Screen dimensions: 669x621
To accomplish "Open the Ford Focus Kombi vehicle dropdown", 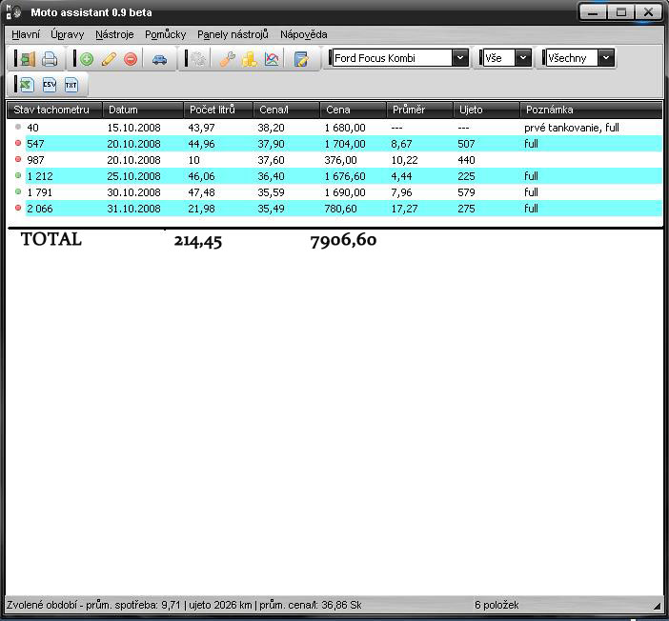I will [460, 58].
